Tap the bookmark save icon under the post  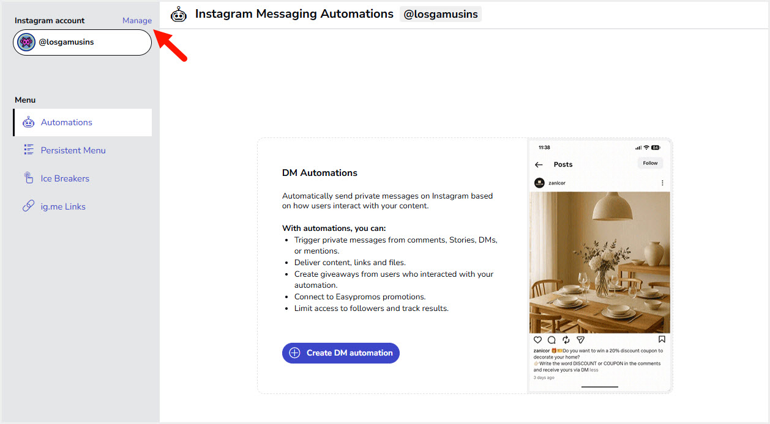pos(662,340)
